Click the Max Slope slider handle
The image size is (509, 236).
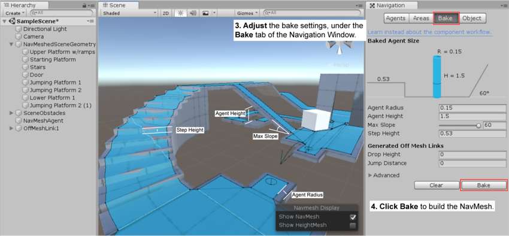pyautogui.click(x=478, y=126)
